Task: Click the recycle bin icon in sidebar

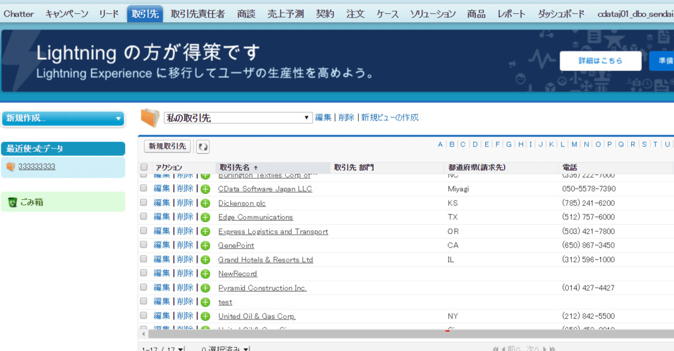Action: coord(13,202)
